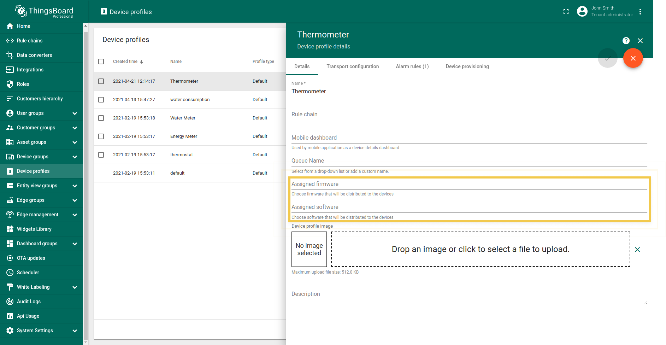
Task: Toggle the select-all checkbox in table header
Action: (x=101, y=62)
